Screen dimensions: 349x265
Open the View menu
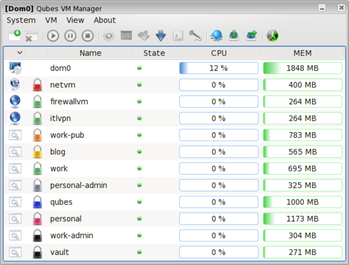tap(75, 20)
